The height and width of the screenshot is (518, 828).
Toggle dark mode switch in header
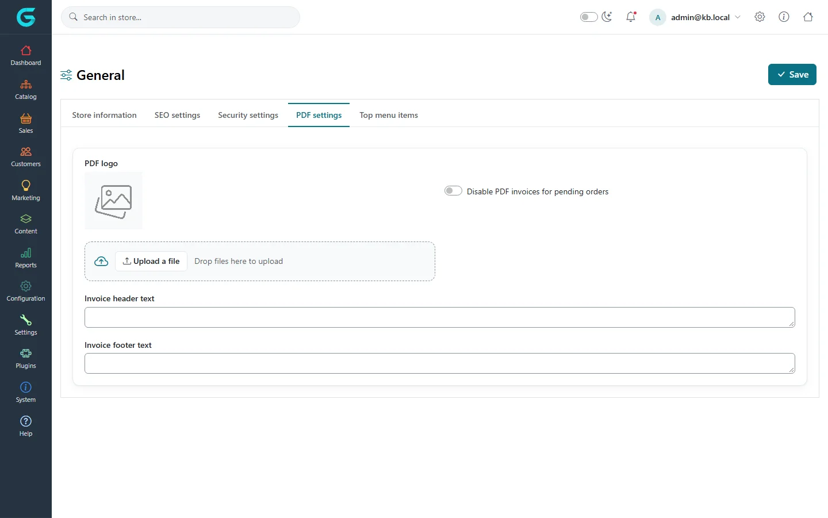tap(589, 17)
